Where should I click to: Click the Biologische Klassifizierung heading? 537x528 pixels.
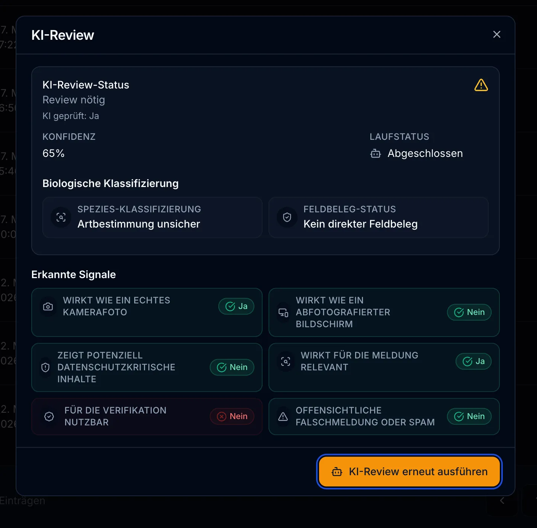[110, 184]
